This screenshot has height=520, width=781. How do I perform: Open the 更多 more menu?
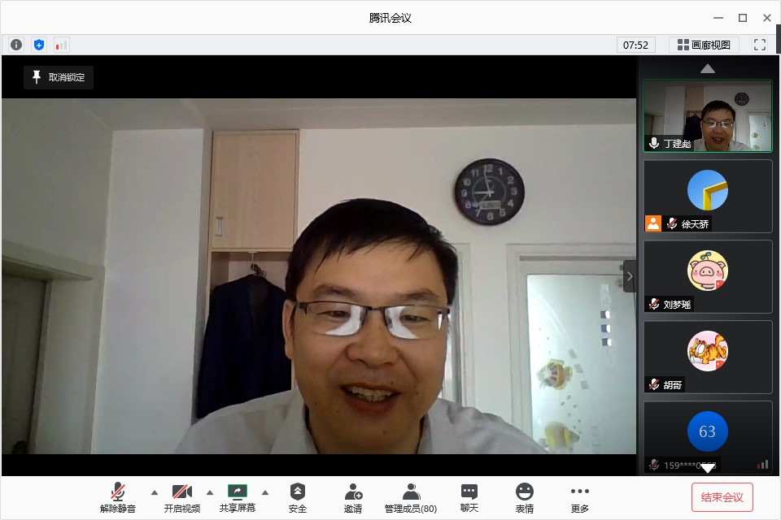coord(579,497)
